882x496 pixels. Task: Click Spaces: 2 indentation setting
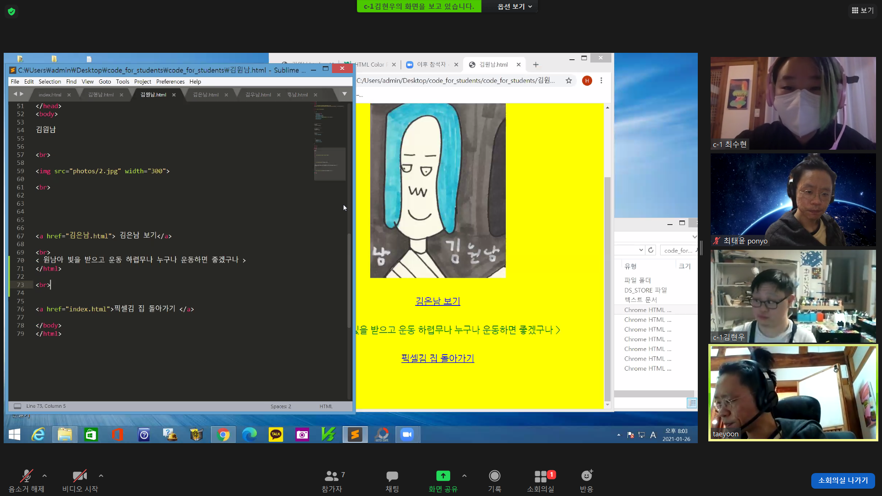281,406
